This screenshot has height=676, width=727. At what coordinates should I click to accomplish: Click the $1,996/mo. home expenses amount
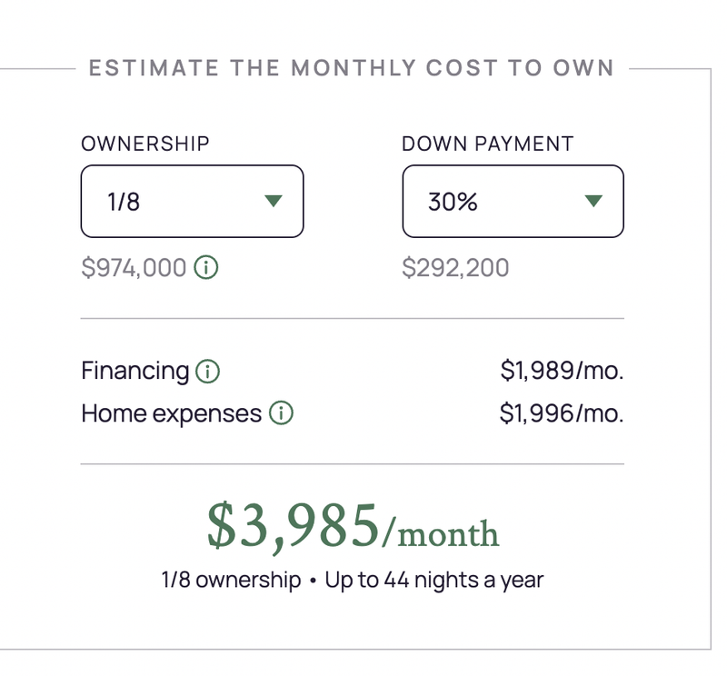pos(562,414)
